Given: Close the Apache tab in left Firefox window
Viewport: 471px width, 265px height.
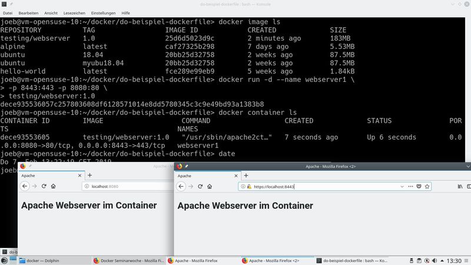Looking at the screenshot, I should (79, 175).
